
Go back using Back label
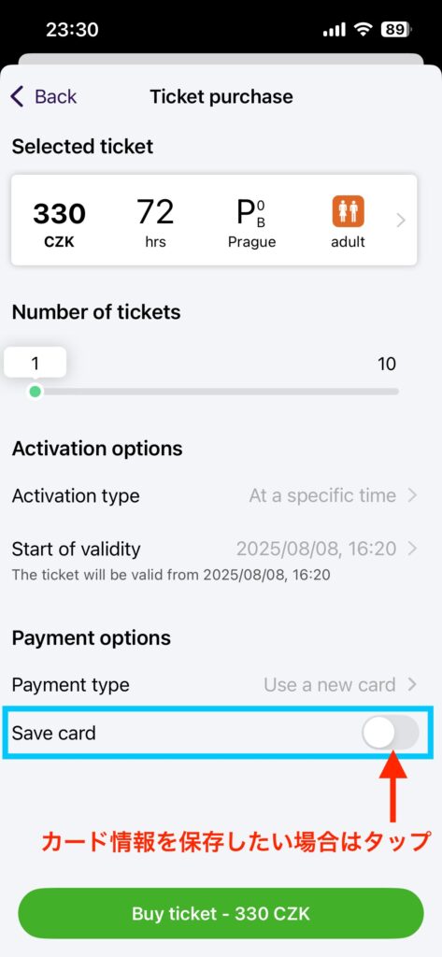(x=55, y=96)
